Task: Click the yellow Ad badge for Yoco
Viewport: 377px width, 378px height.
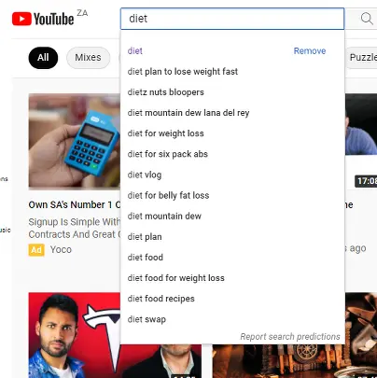Action: (36, 250)
